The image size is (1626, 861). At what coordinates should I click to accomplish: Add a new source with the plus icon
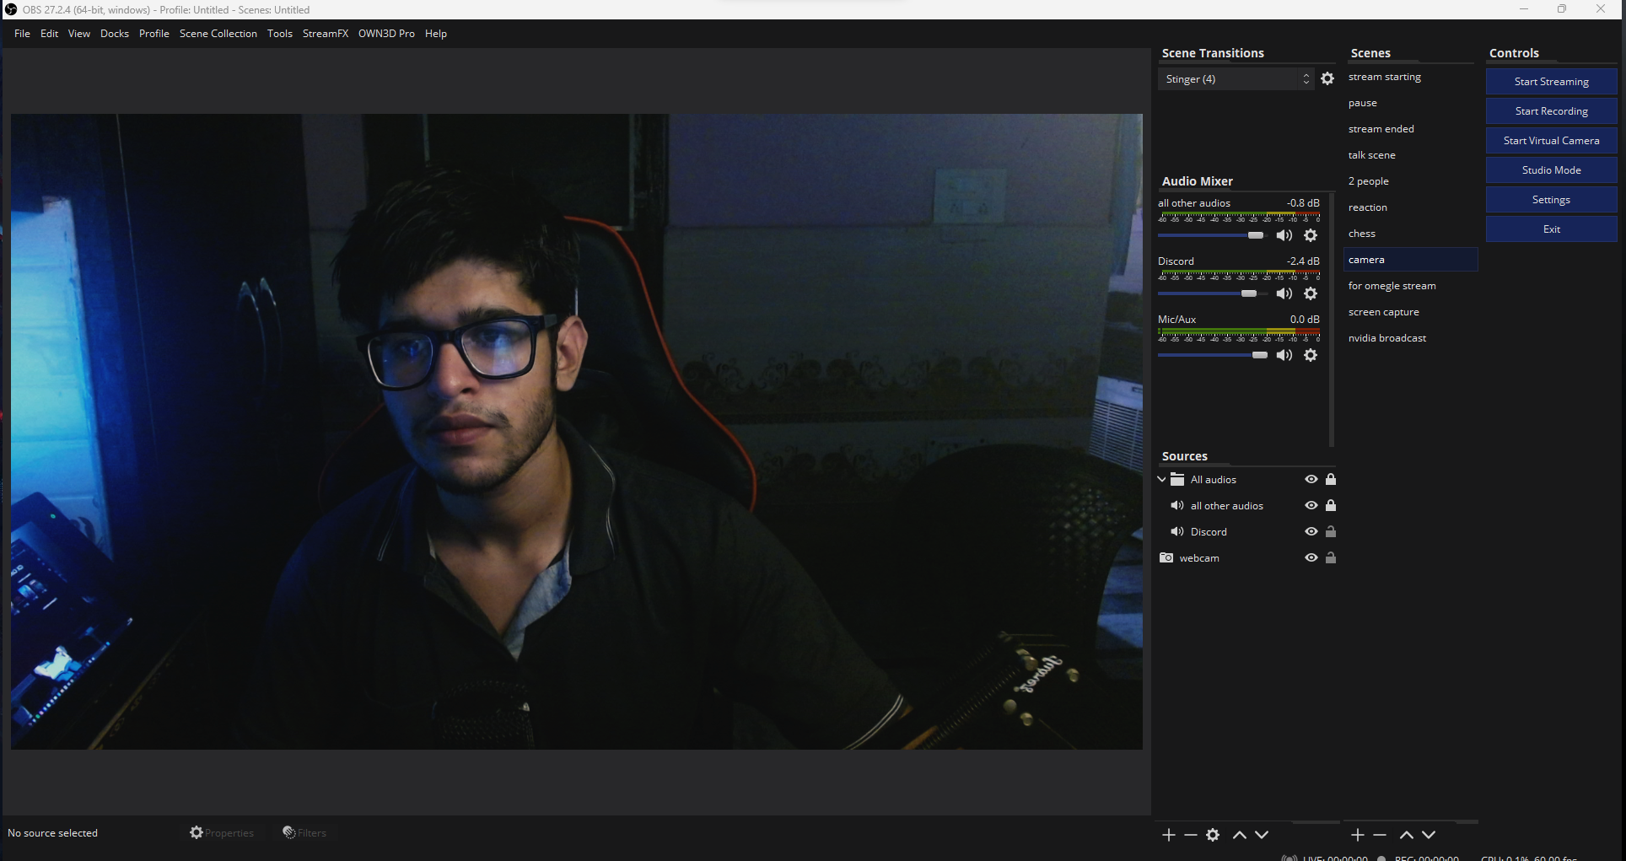(x=1168, y=835)
